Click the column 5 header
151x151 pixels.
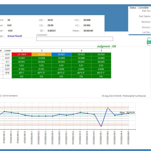click(101, 51)
